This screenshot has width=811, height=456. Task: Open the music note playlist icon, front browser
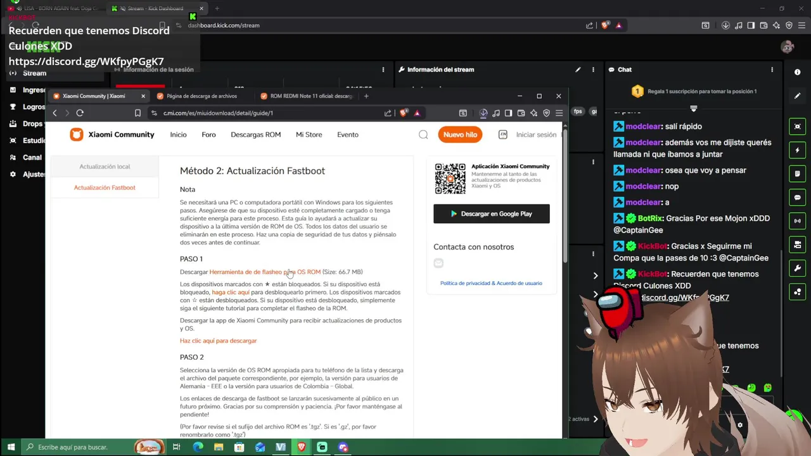(x=496, y=113)
